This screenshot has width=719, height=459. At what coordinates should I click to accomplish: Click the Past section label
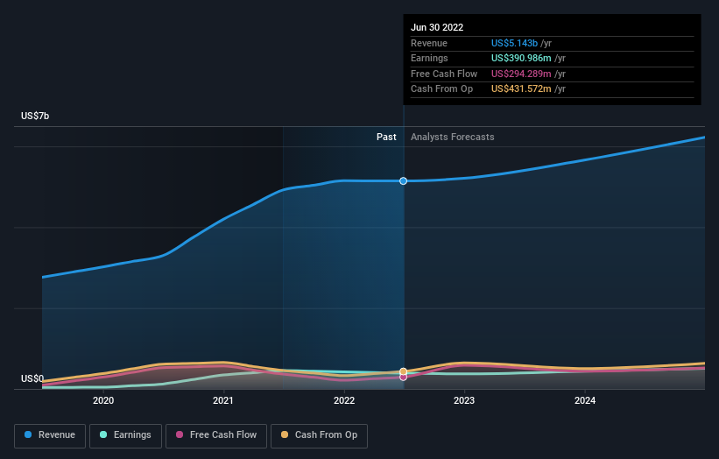coord(386,138)
